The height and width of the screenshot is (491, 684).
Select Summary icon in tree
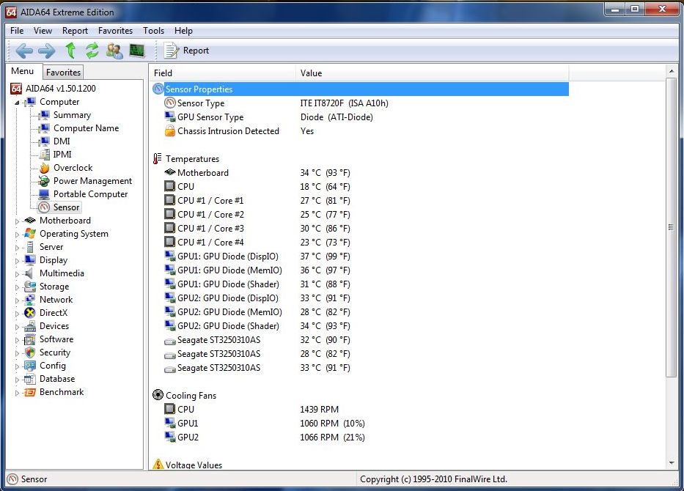(x=44, y=115)
